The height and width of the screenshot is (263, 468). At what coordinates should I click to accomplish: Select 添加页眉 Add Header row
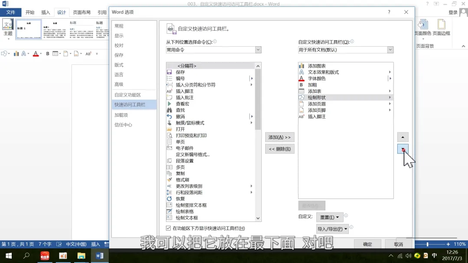pyautogui.click(x=346, y=104)
